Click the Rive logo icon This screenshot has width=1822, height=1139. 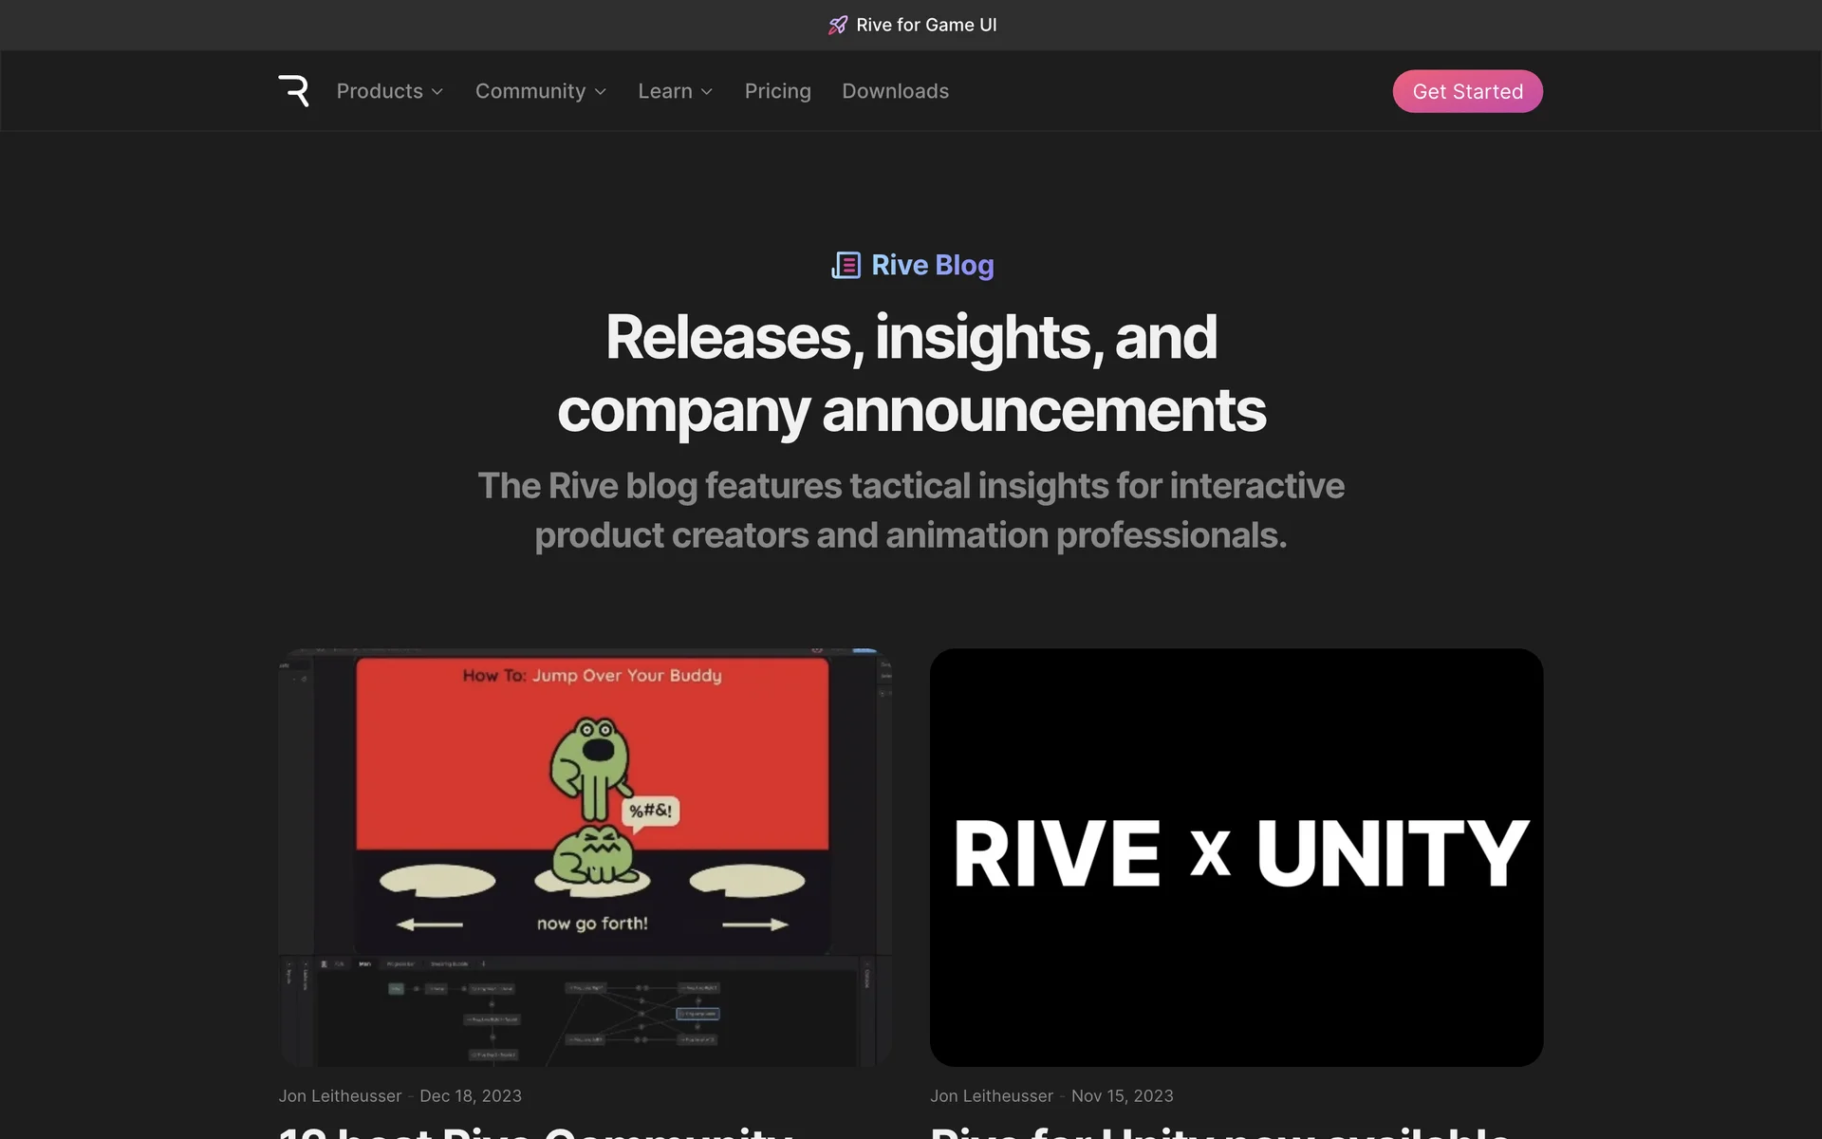coord(293,91)
